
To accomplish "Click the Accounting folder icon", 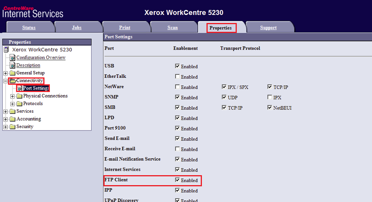I will pyautogui.click(x=12, y=119).
